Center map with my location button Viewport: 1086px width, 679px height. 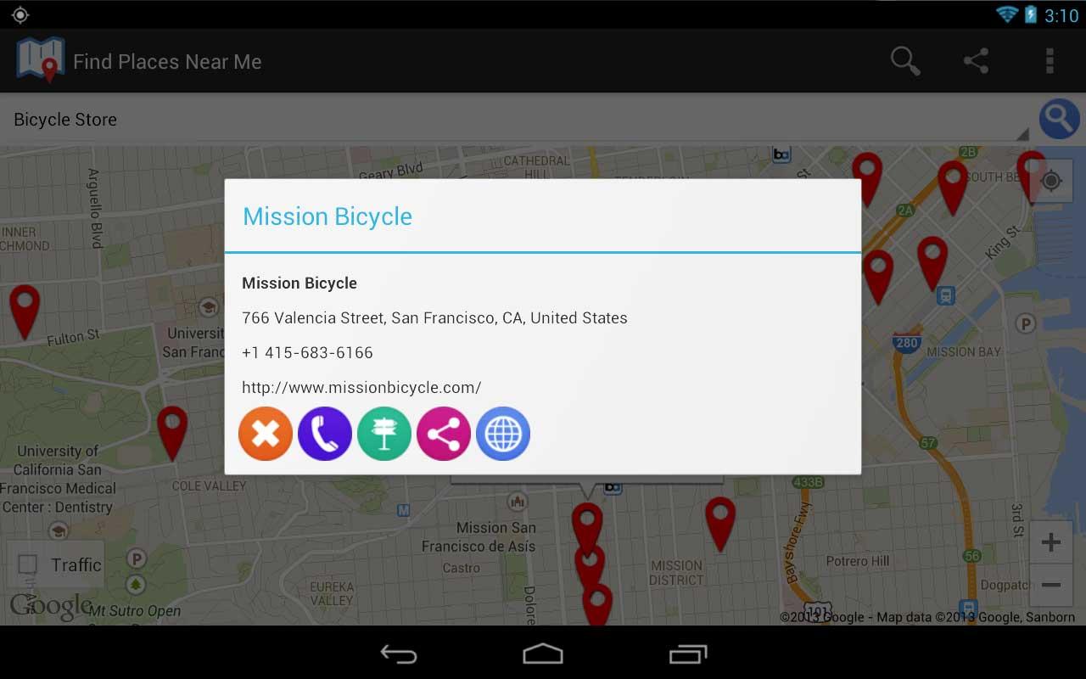(x=1051, y=181)
